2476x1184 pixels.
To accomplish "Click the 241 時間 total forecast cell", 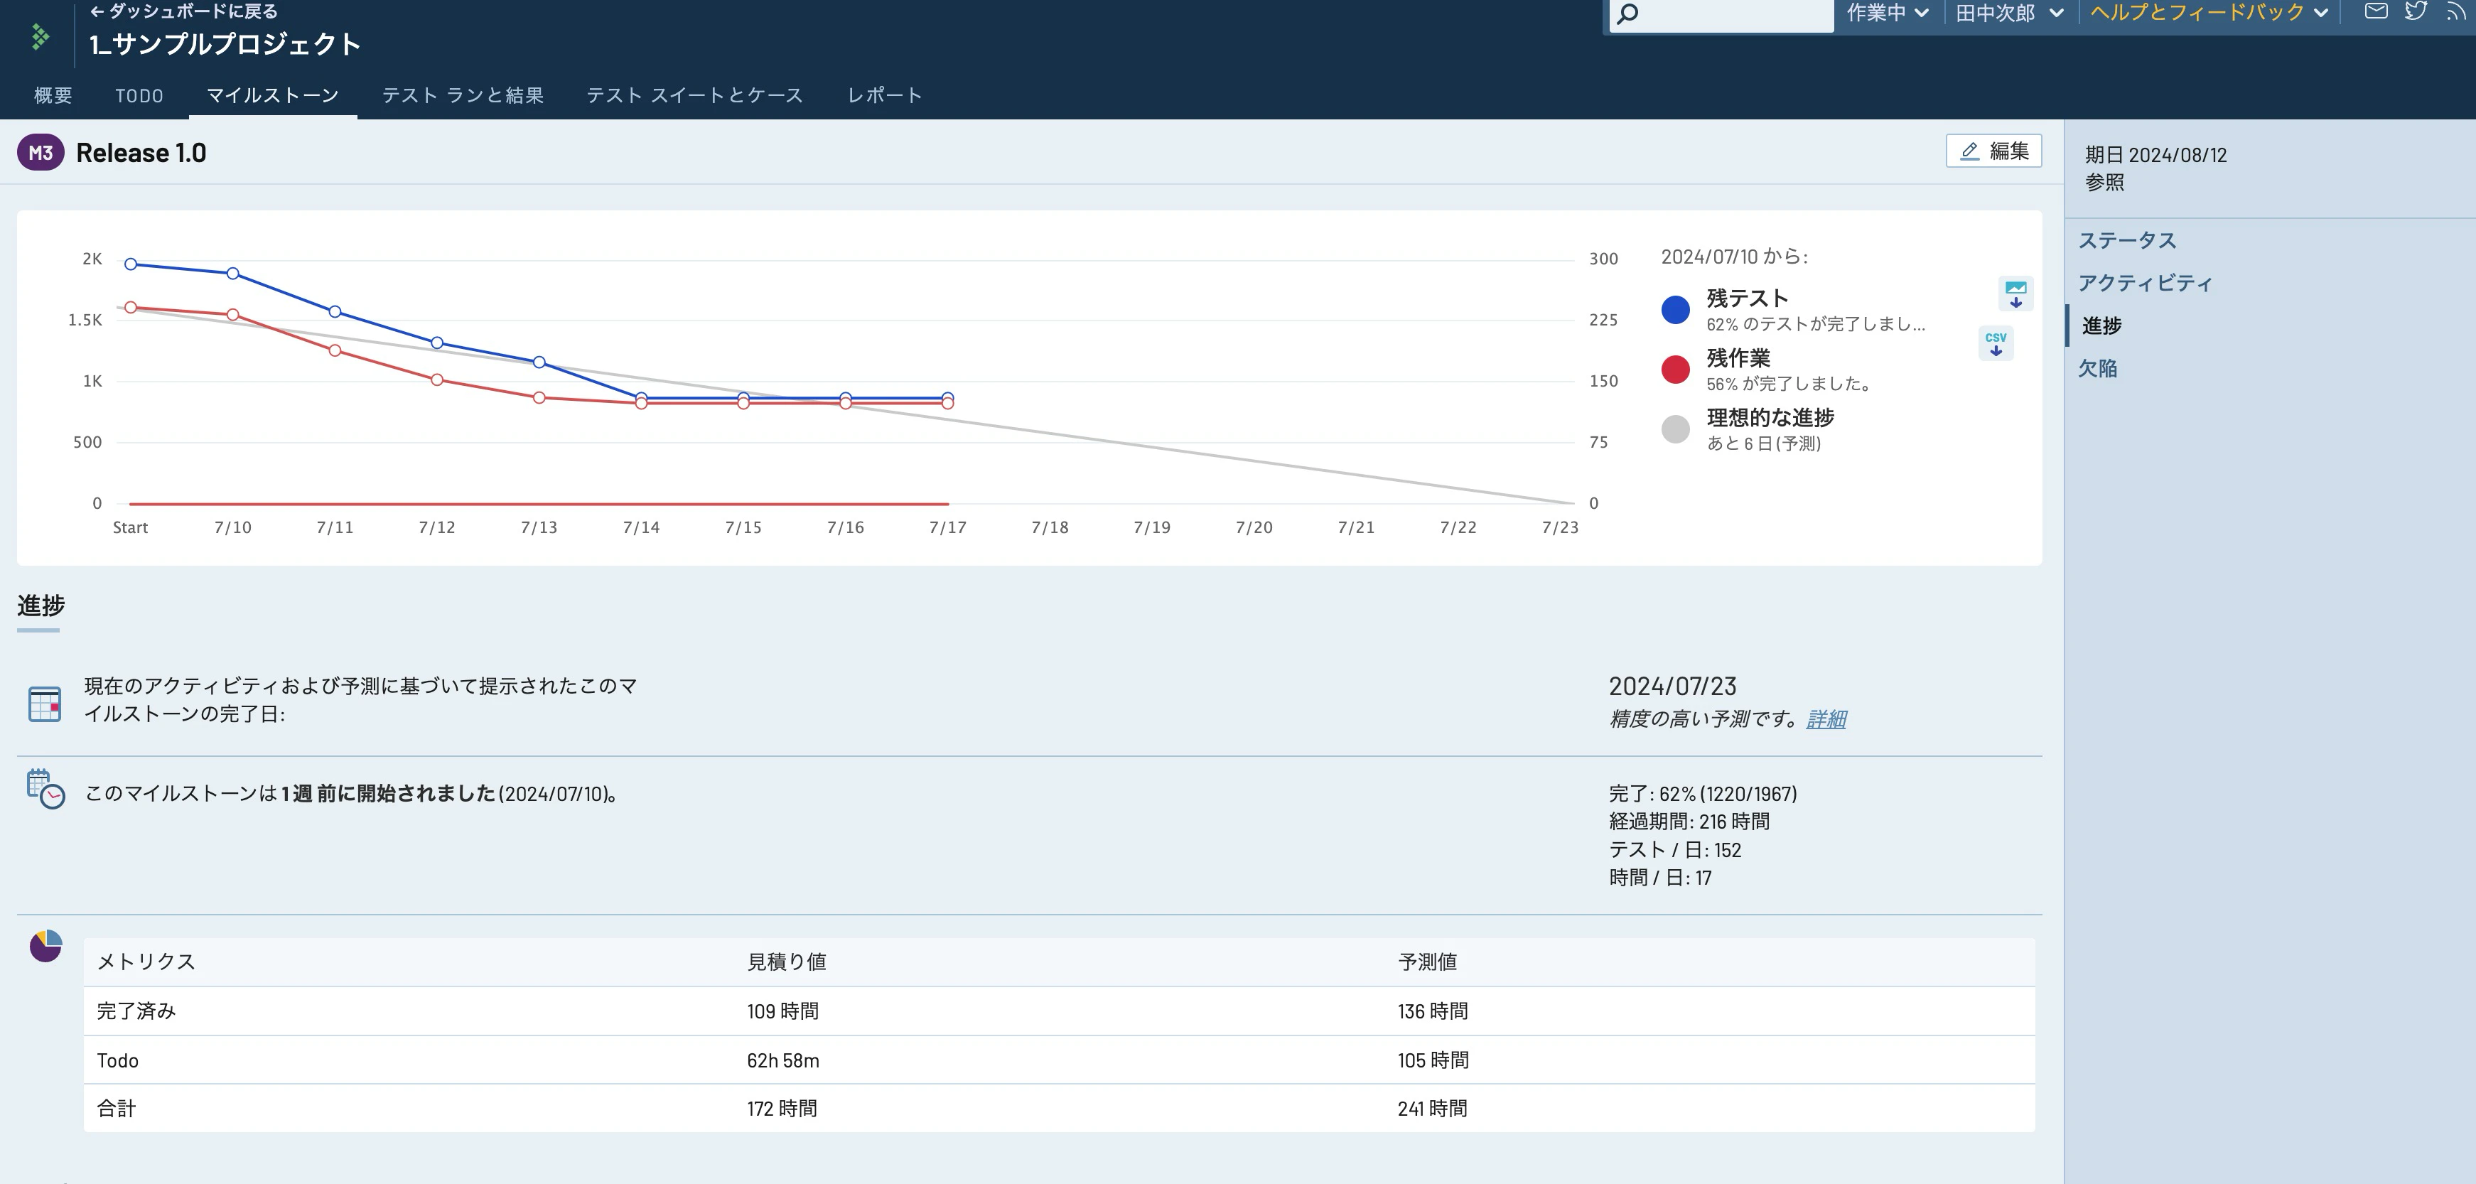I will [x=1433, y=1108].
